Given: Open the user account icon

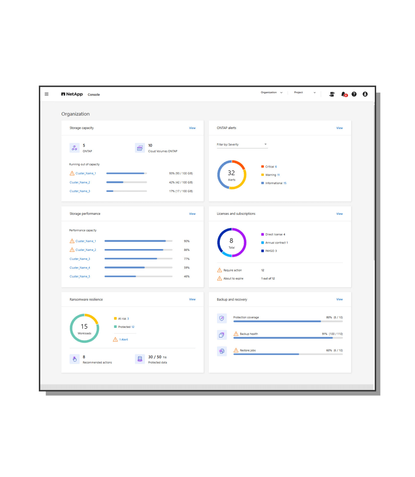Looking at the screenshot, I should 365,94.
